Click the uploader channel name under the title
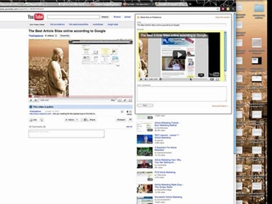The width and height of the screenshot is (272, 204). coord(36,36)
